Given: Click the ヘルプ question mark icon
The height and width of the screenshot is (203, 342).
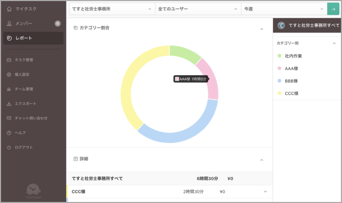Looking at the screenshot, I should [x=9, y=133].
